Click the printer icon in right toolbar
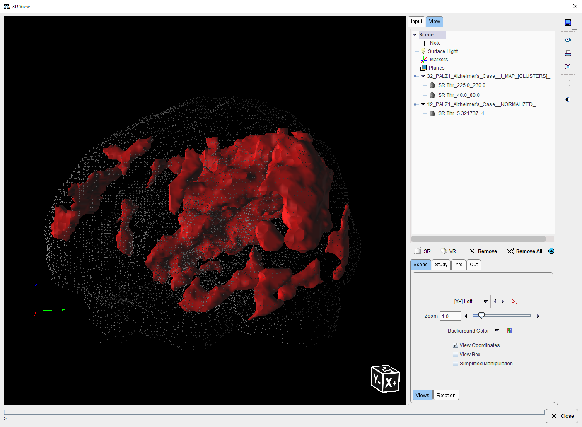The image size is (582, 427). coord(568,53)
